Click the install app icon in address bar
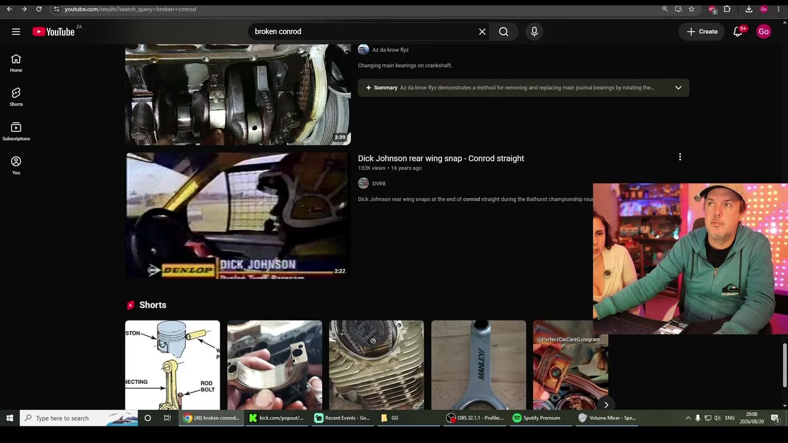This screenshot has height=443, width=788. point(678,9)
